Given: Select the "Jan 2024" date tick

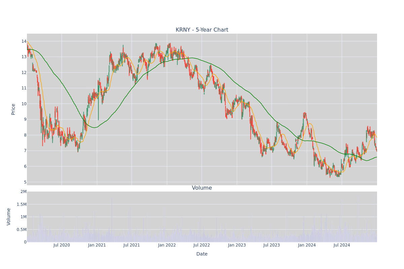Looking at the screenshot, I should (x=307, y=245).
